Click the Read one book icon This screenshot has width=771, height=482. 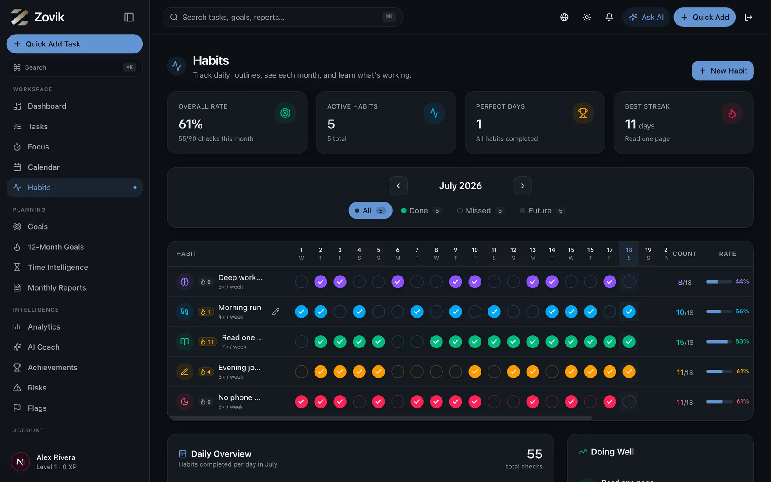pyautogui.click(x=185, y=341)
